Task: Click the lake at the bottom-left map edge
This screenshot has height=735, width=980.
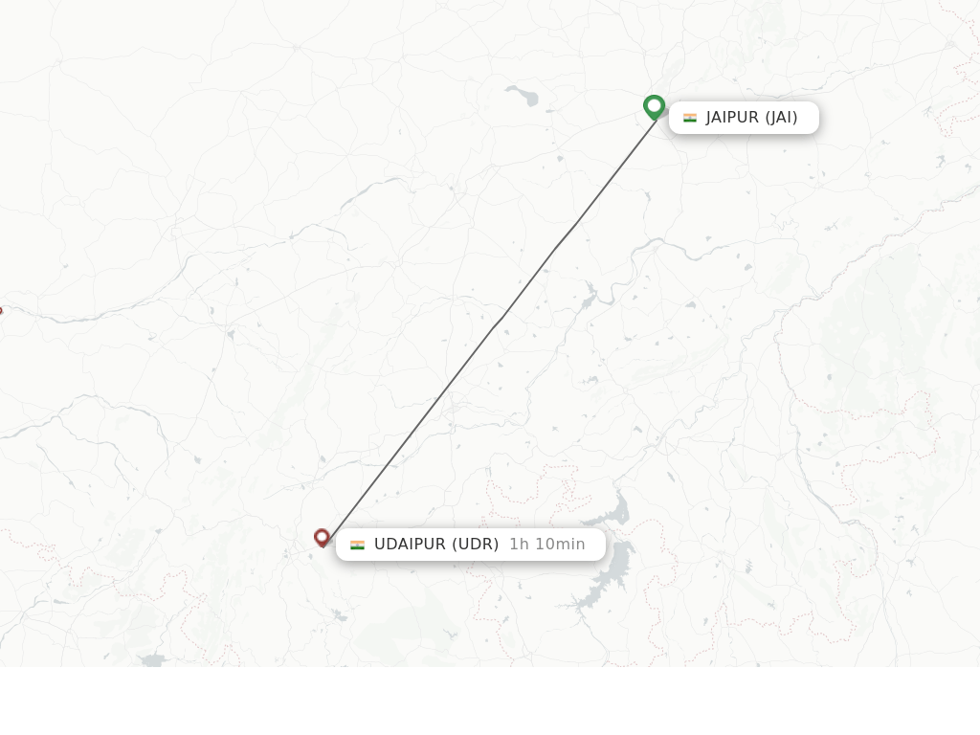Action: (152, 660)
